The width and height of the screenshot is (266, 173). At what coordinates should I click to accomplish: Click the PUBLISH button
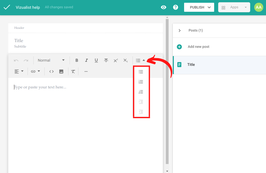(199, 7)
